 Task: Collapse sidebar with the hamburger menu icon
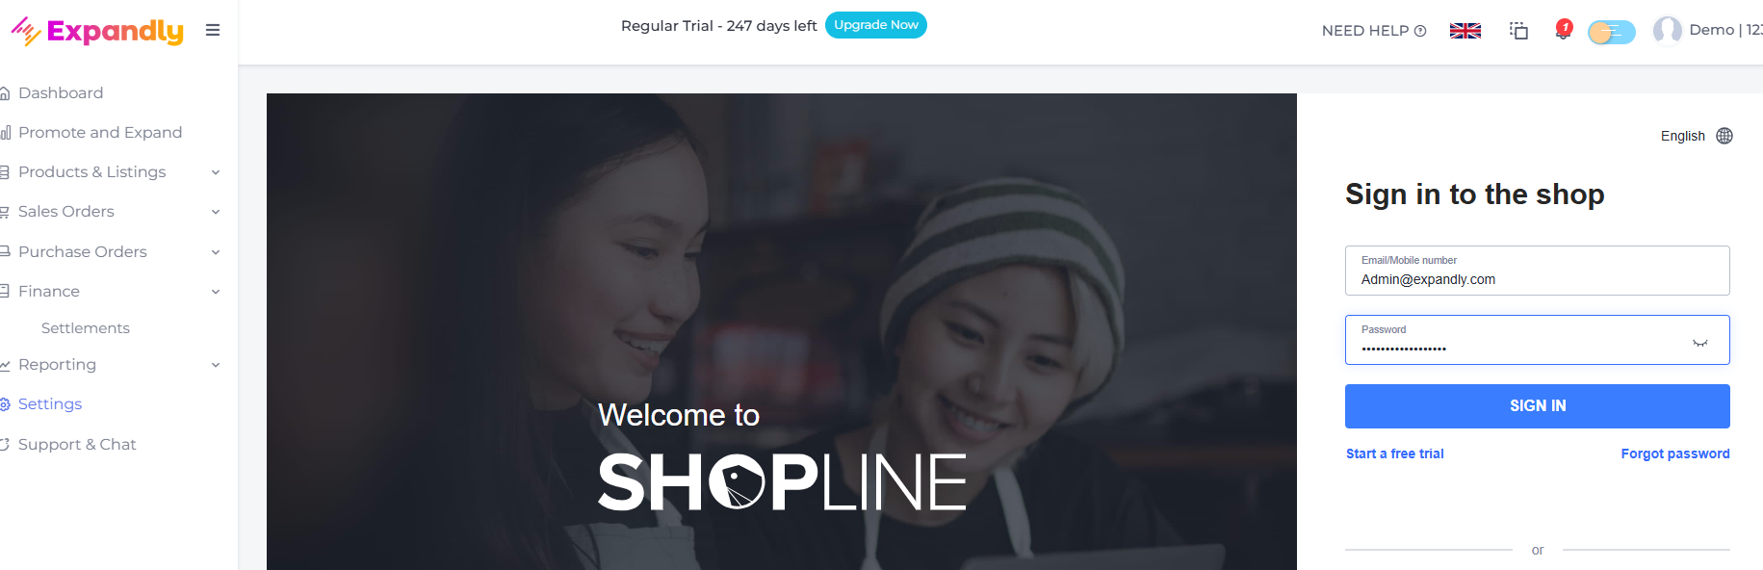tap(213, 31)
